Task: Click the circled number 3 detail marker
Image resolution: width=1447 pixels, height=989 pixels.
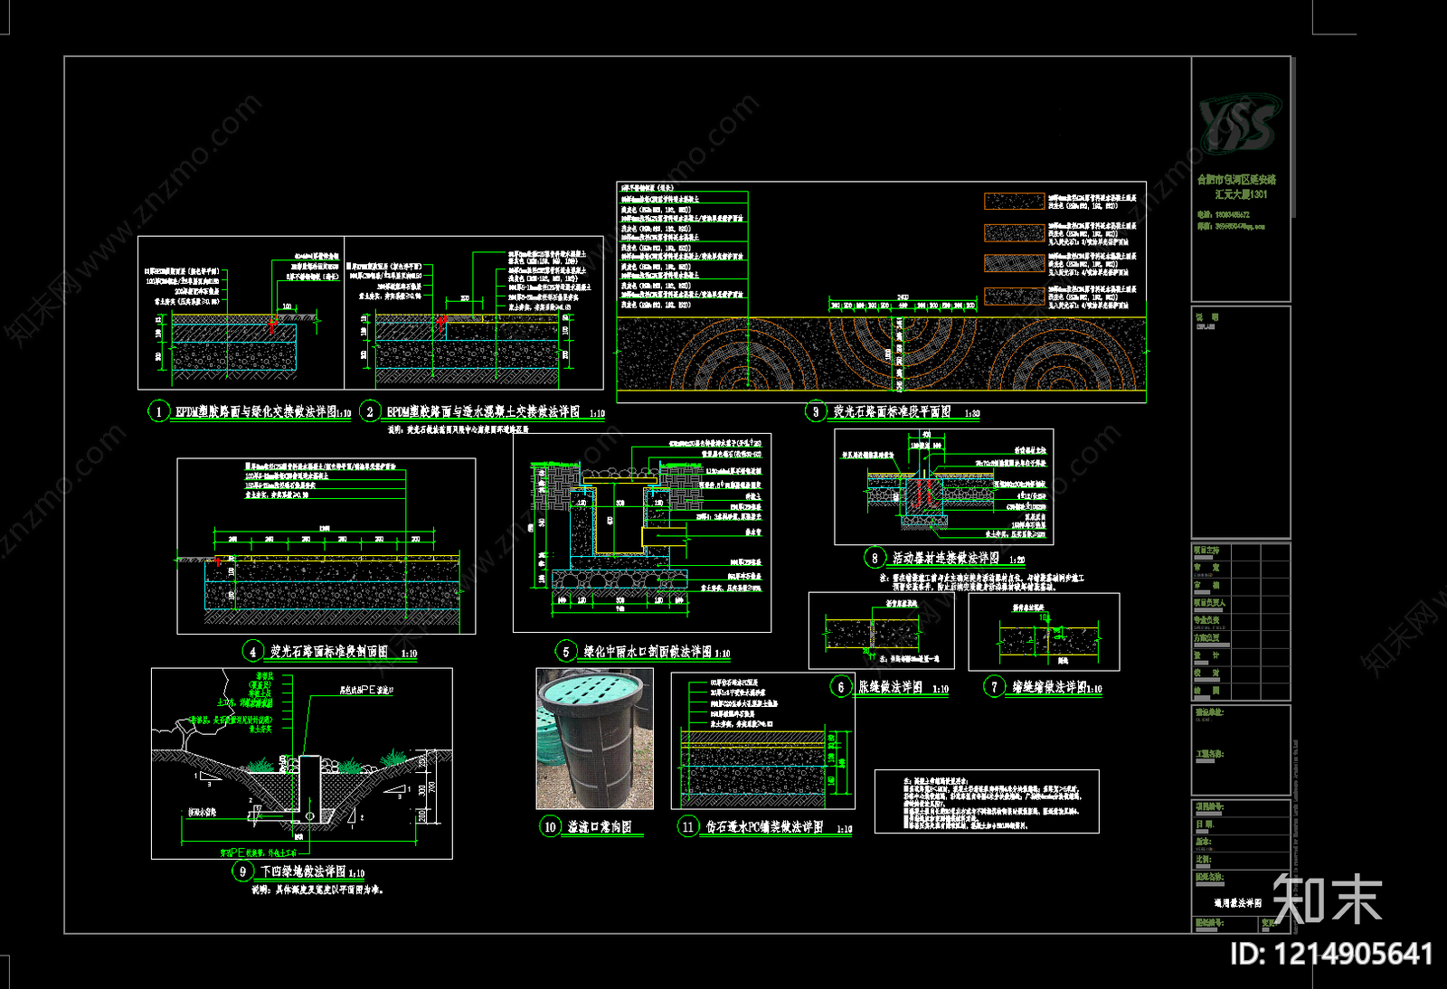Action: click(x=816, y=411)
